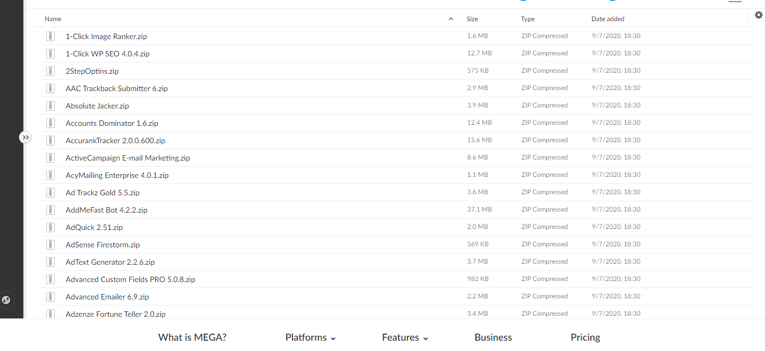Click zip icon of Ad Trackz Gold 5.5.zip
Viewport: 765px width, 351px height.
(x=50, y=193)
